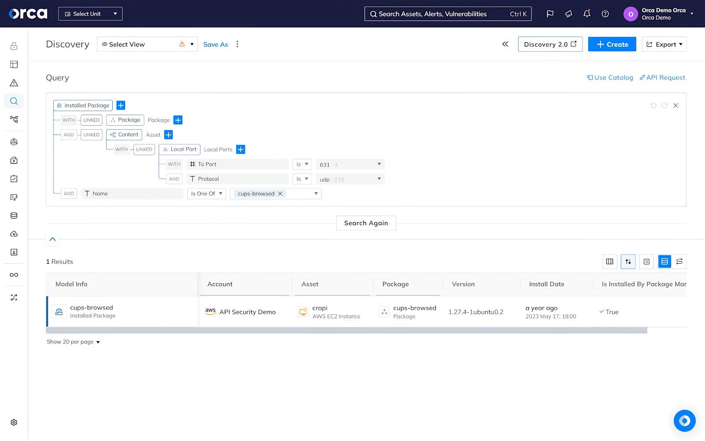The width and height of the screenshot is (705, 441).
Task: Open the lock icon in sidebar
Action: tap(14, 46)
